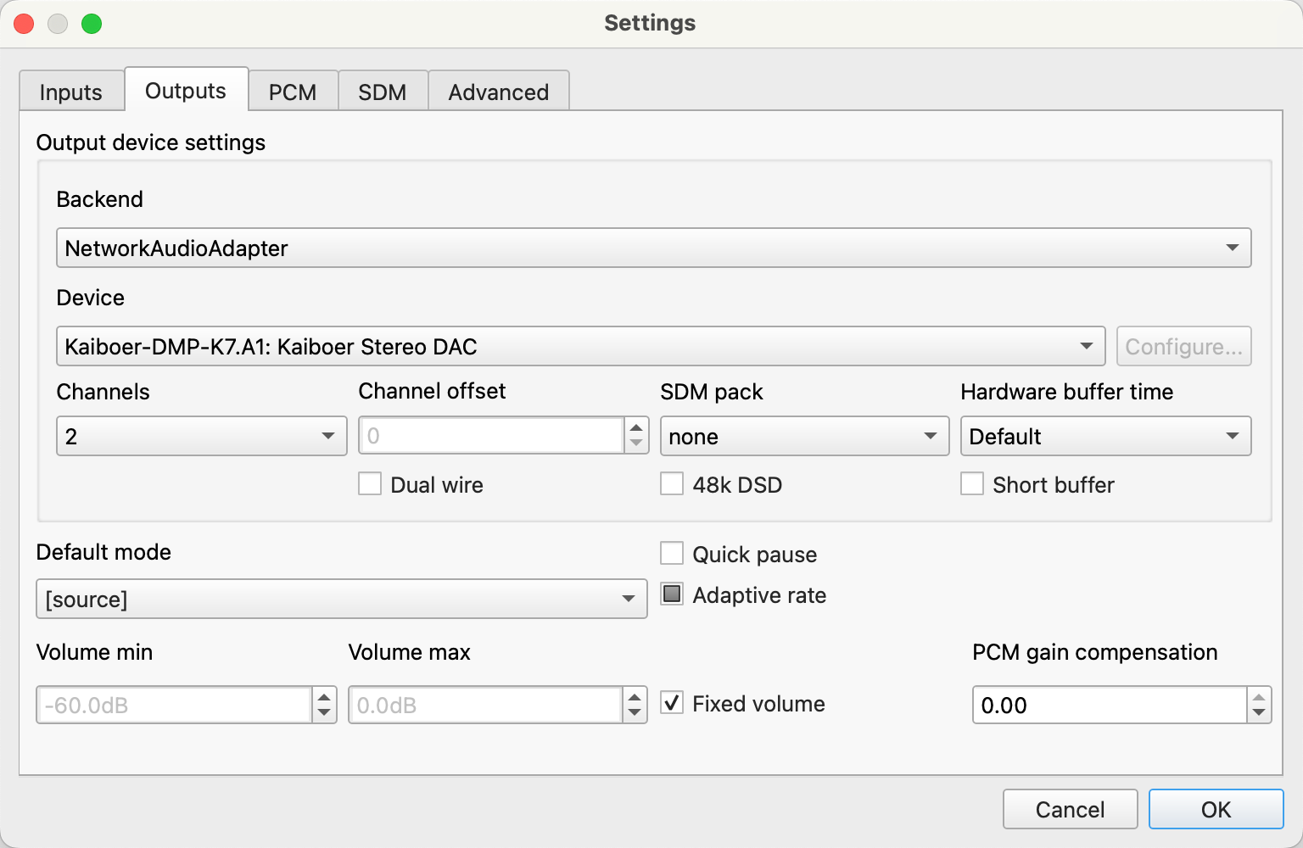Switch to the Inputs tab
Image resolution: width=1303 pixels, height=848 pixels.
71,92
